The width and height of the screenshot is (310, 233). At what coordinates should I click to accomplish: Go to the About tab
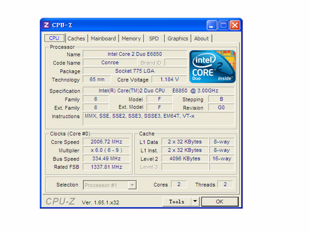(201, 39)
